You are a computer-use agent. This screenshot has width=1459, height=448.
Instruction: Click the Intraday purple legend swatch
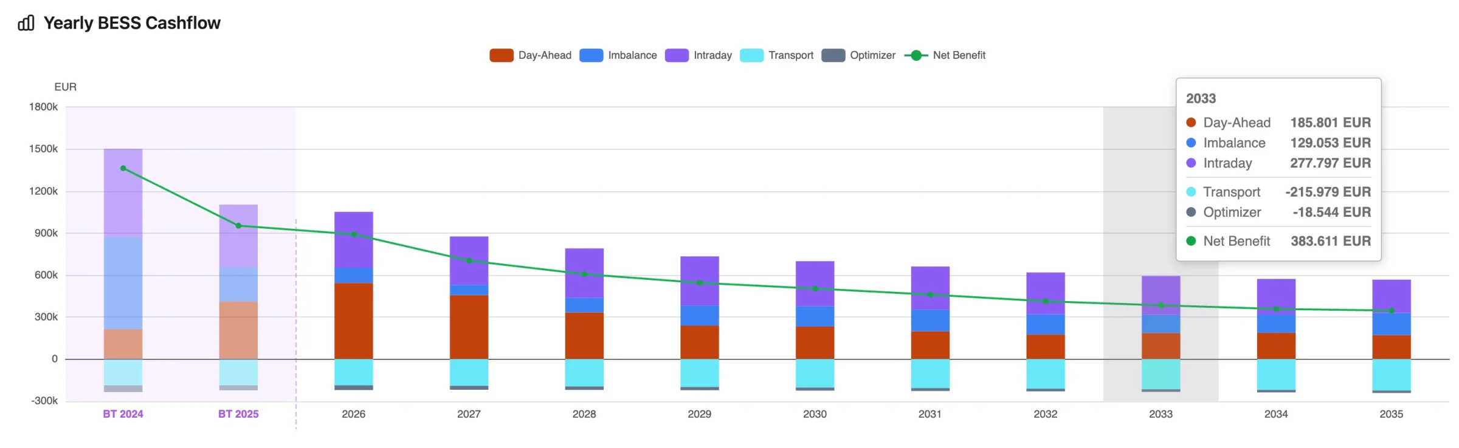click(677, 55)
